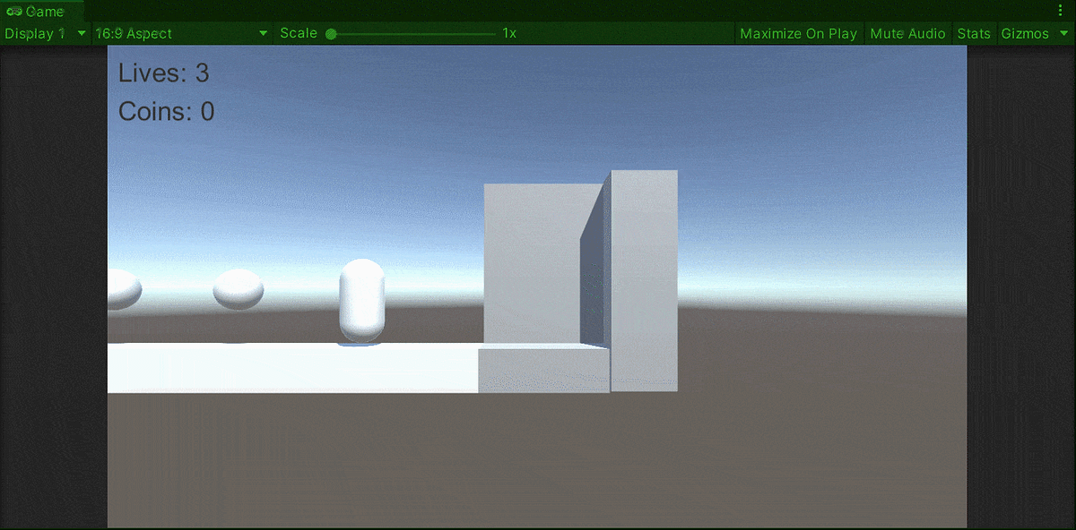This screenshot has width=1076, height=530.
Task: Toggle Gizmos visibility via its label
Action: pyautogui.click(x=1026, y=33)
